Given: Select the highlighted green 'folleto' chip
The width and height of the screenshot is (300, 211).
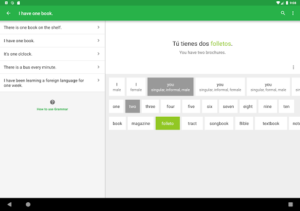Looking at the screenshot, I should [168, 124].
